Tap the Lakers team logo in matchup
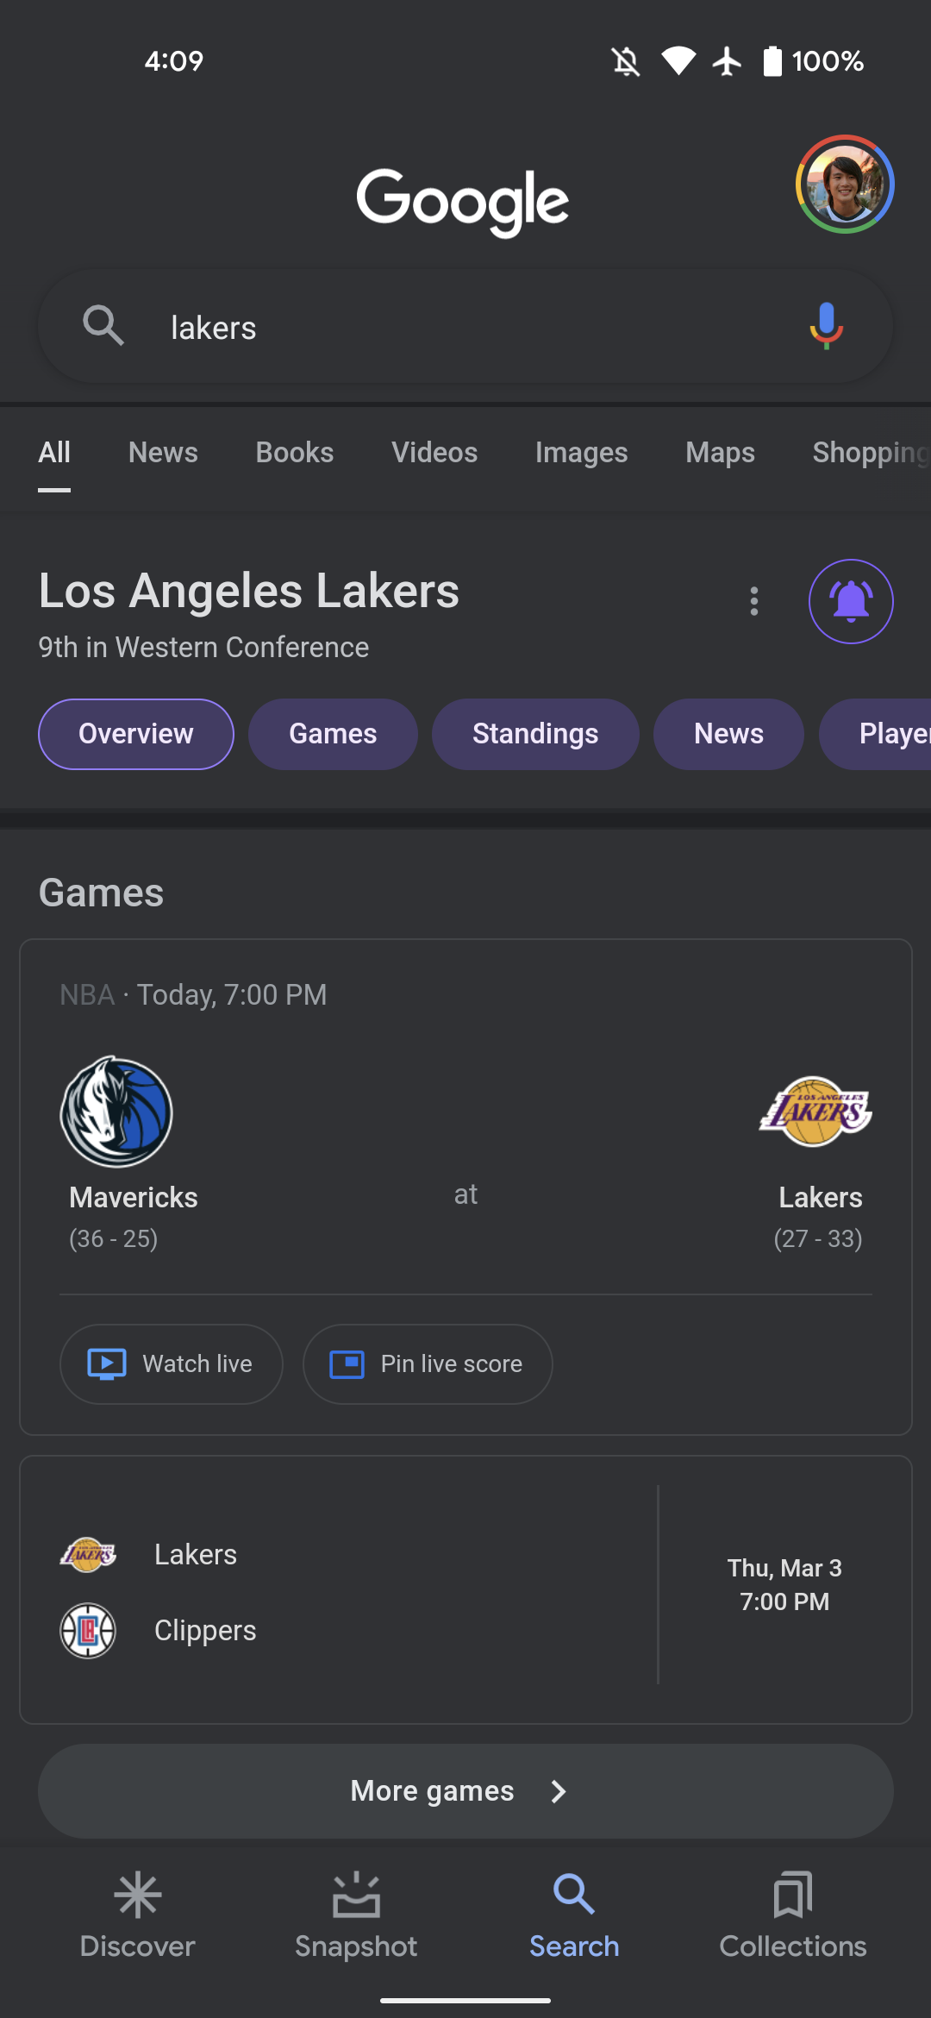This screenshot has width=931, height=2018. coord(815,1112)
